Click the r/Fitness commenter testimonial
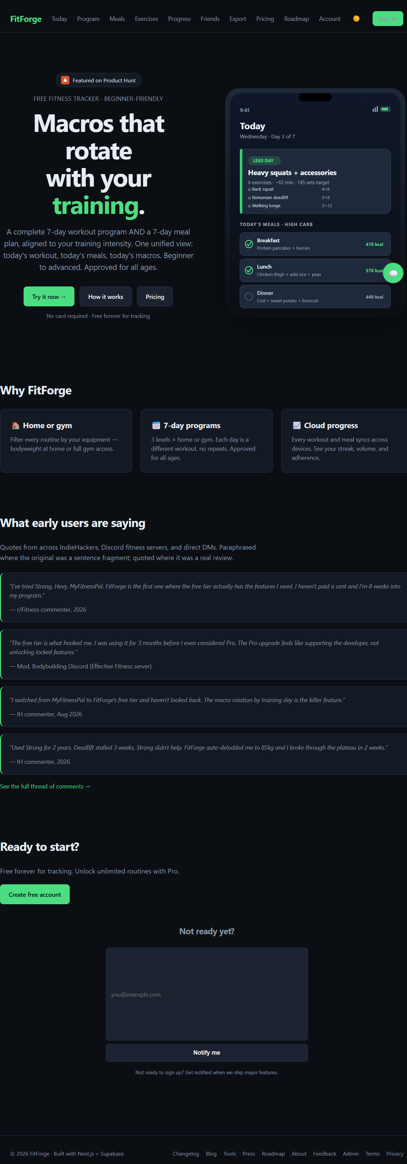Screen dimensions: 407x1164 click(x=204, y=598)
